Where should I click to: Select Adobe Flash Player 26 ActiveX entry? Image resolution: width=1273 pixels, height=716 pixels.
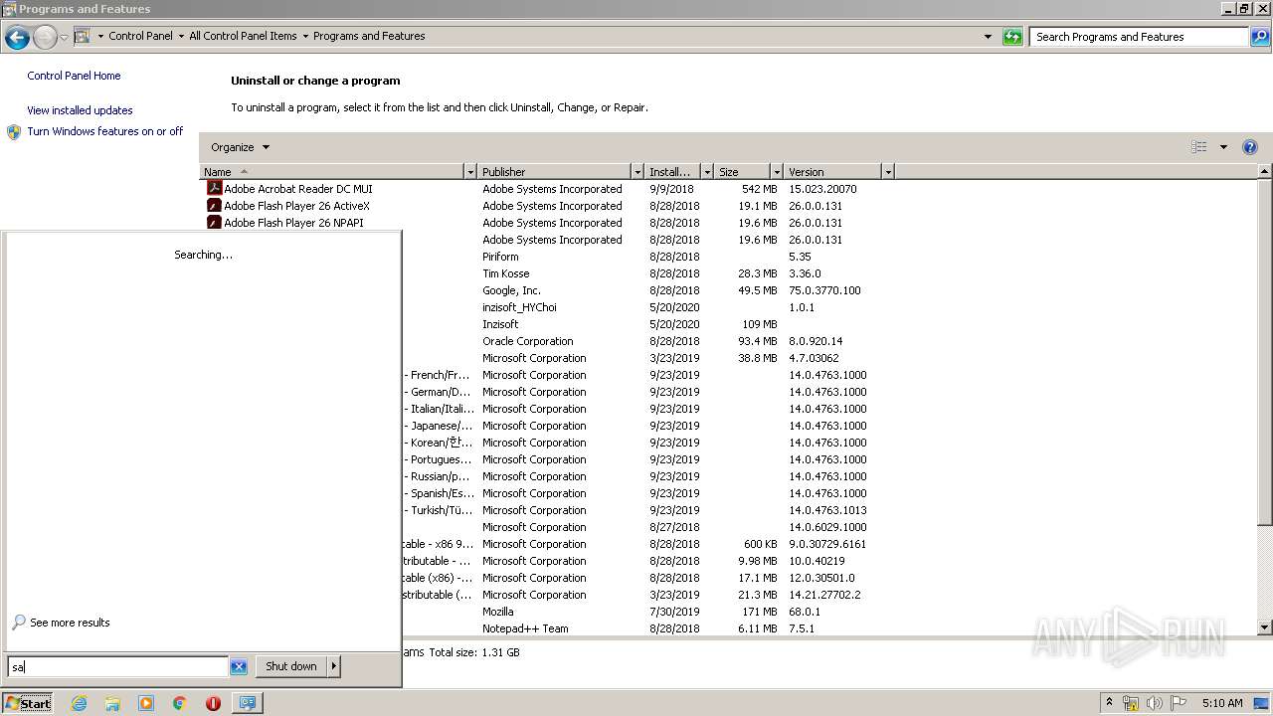[296, 206]
